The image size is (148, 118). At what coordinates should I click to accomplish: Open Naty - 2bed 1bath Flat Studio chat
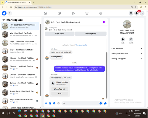click(x=20, y=101)
